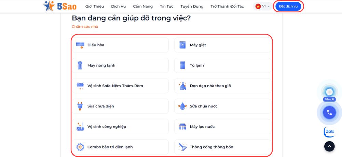Click the water heater icon beside Máy nóng lạnh
342x157 pixels.
point(80,65)
